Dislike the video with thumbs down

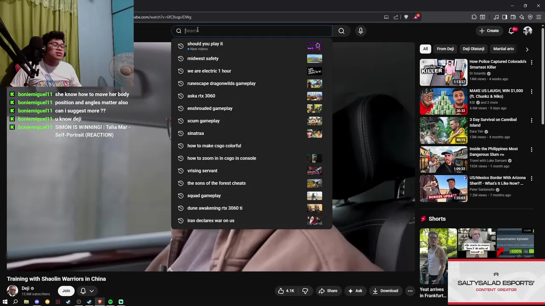click(305, 291)
